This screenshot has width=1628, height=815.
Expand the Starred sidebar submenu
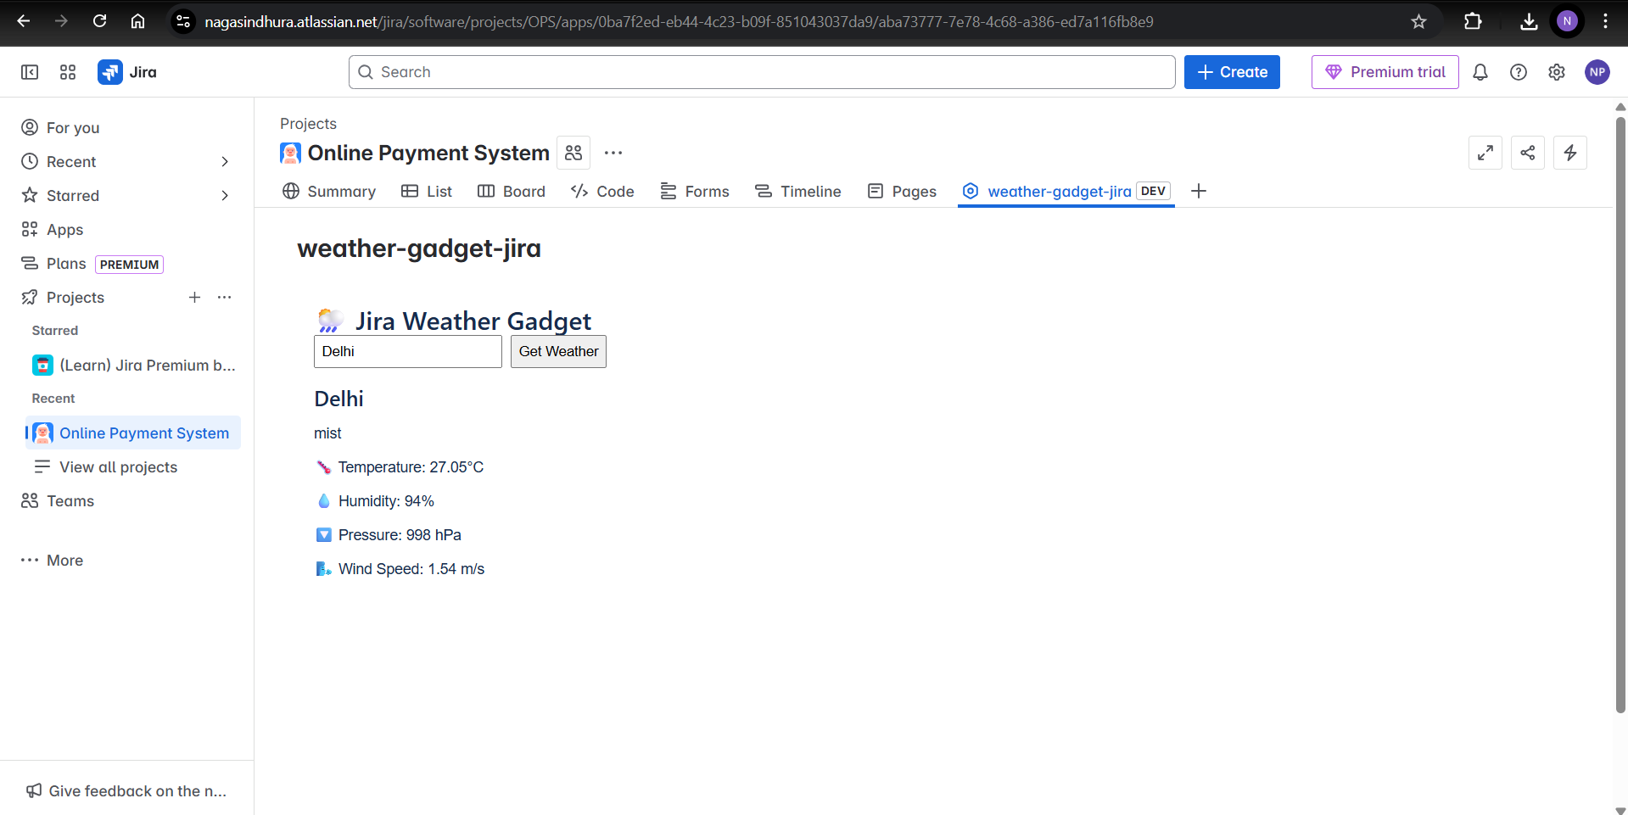225,195
